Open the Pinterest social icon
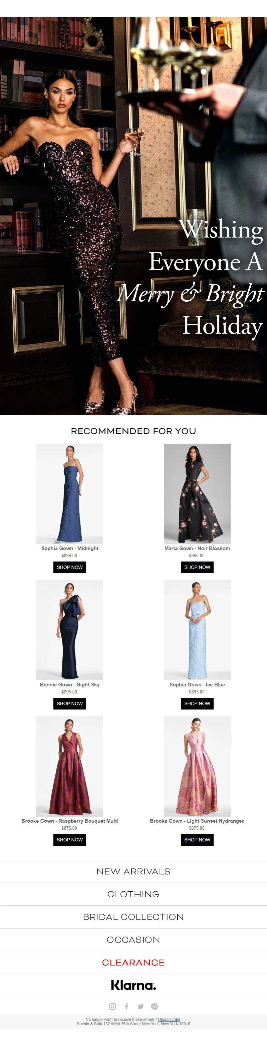The height and width of the screenshot is (1042, 267). 155,1006
